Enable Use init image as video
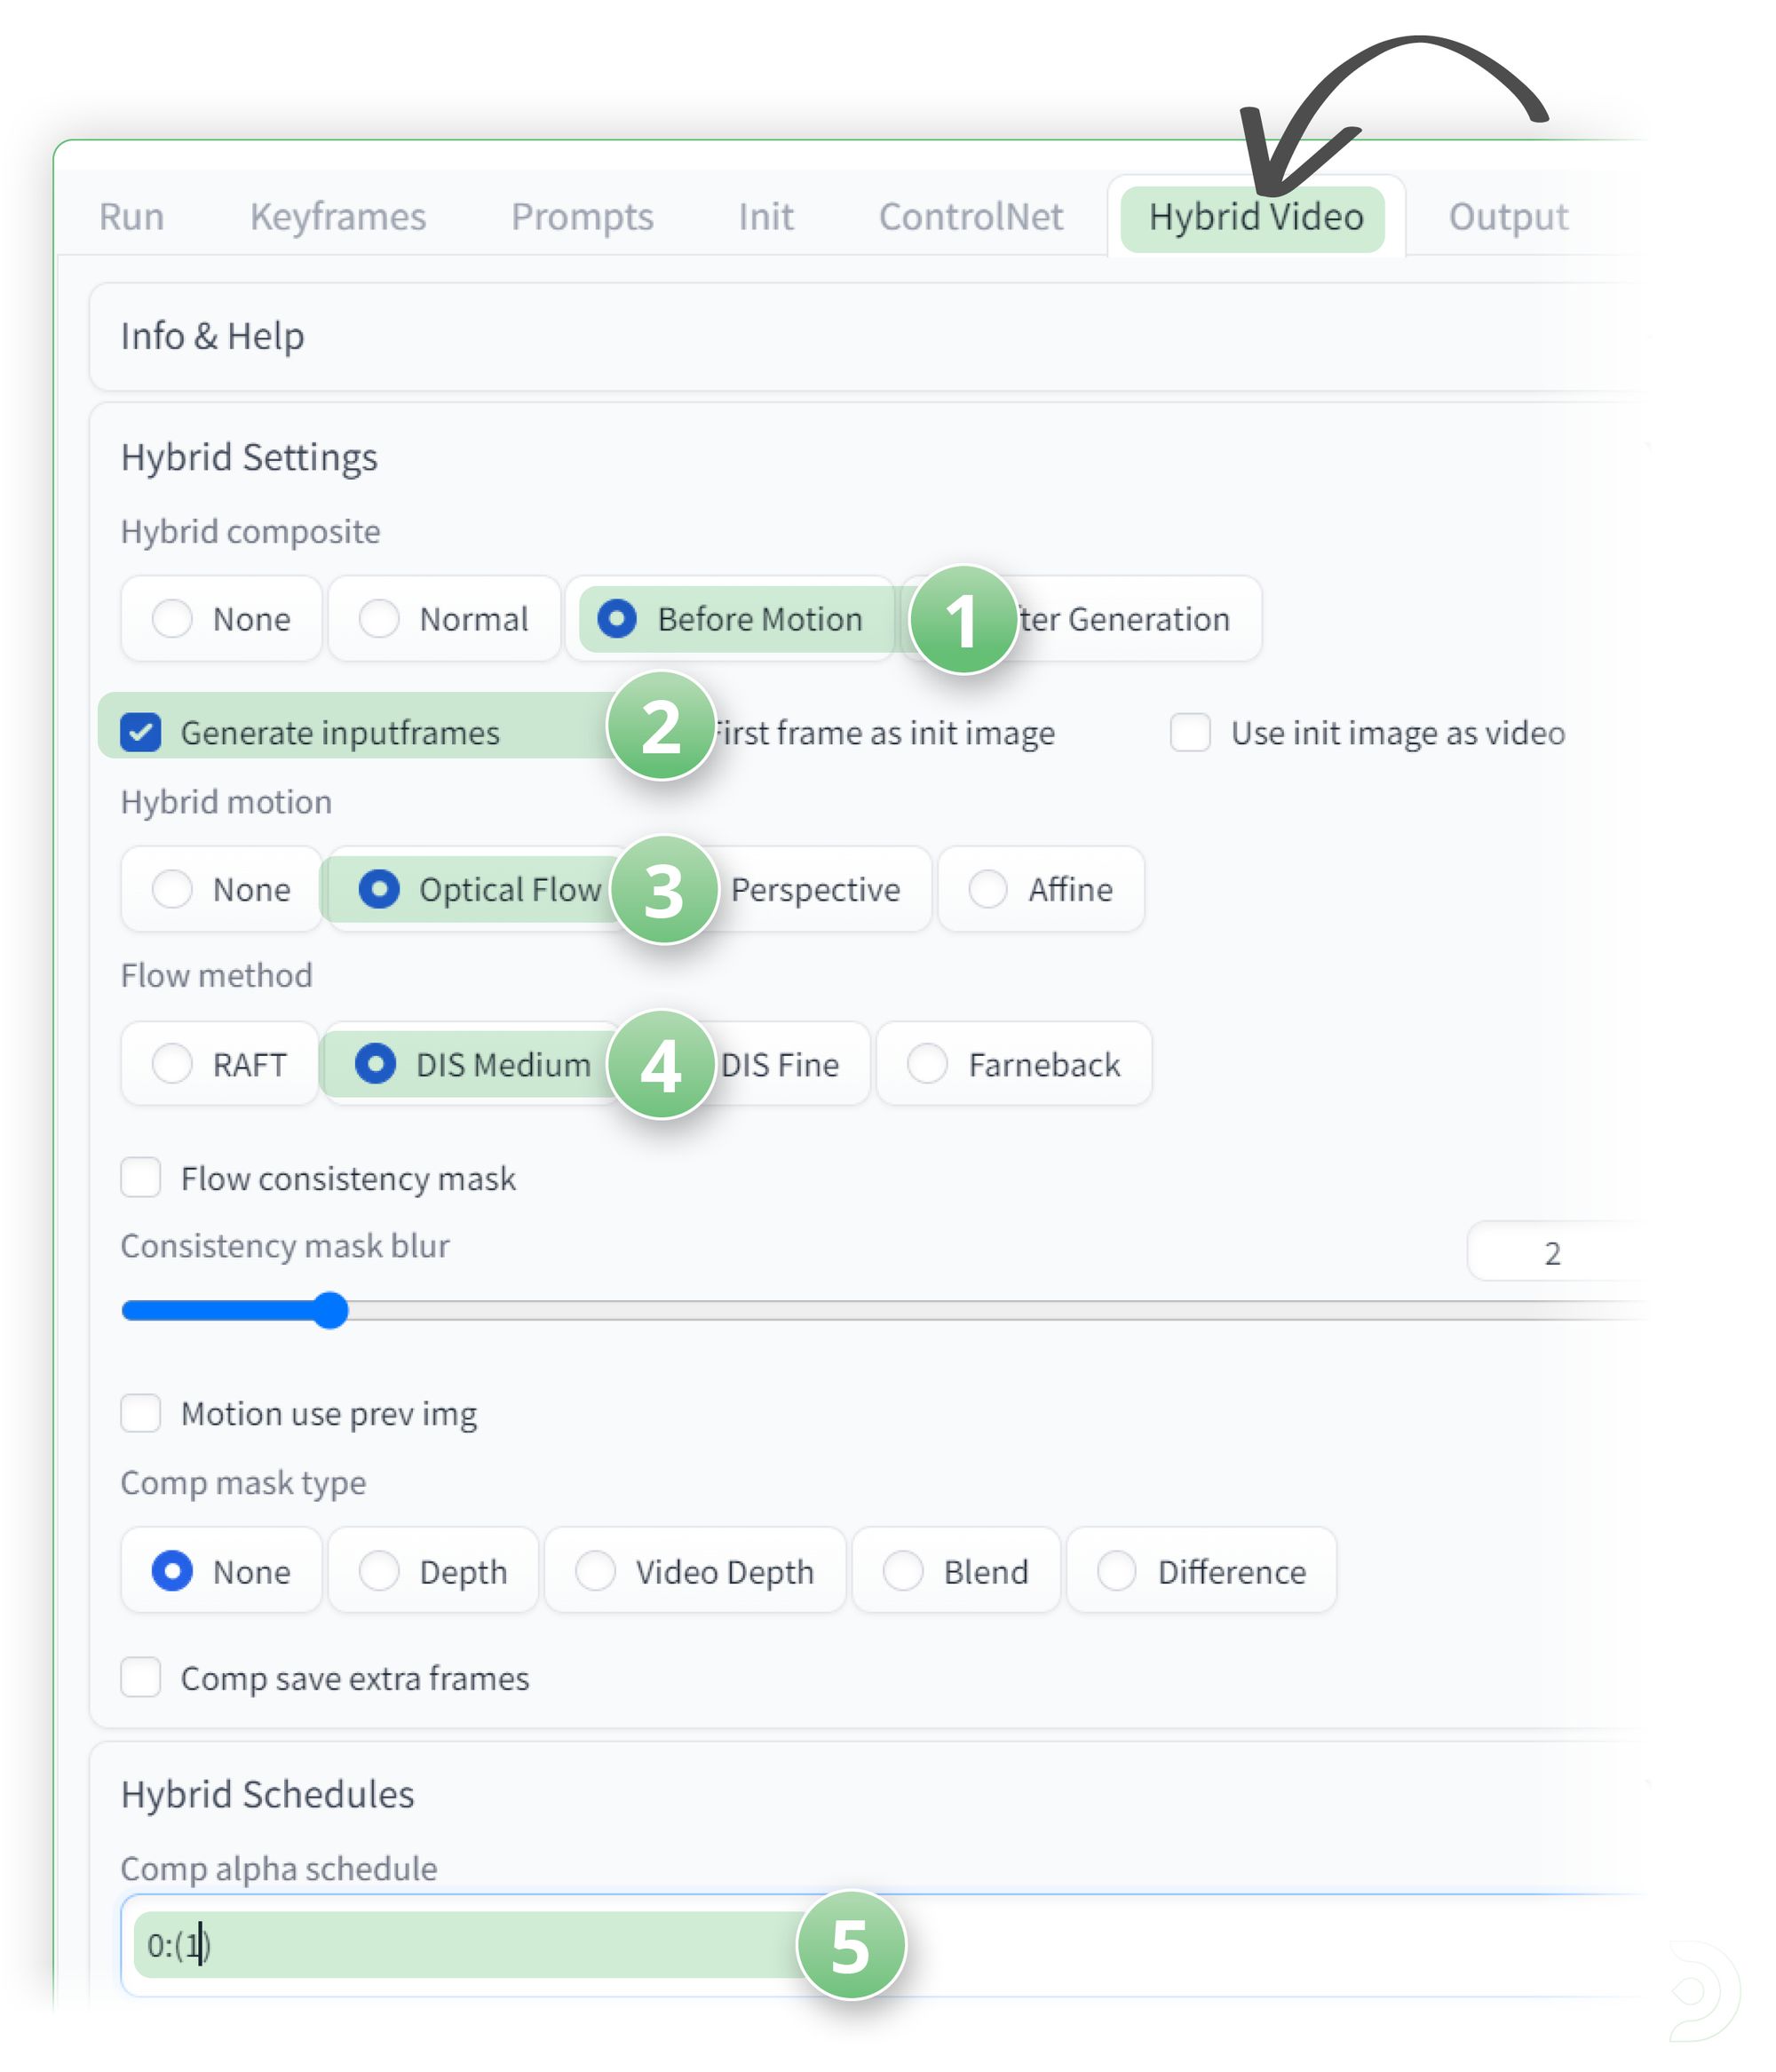 coord(1189,732)
